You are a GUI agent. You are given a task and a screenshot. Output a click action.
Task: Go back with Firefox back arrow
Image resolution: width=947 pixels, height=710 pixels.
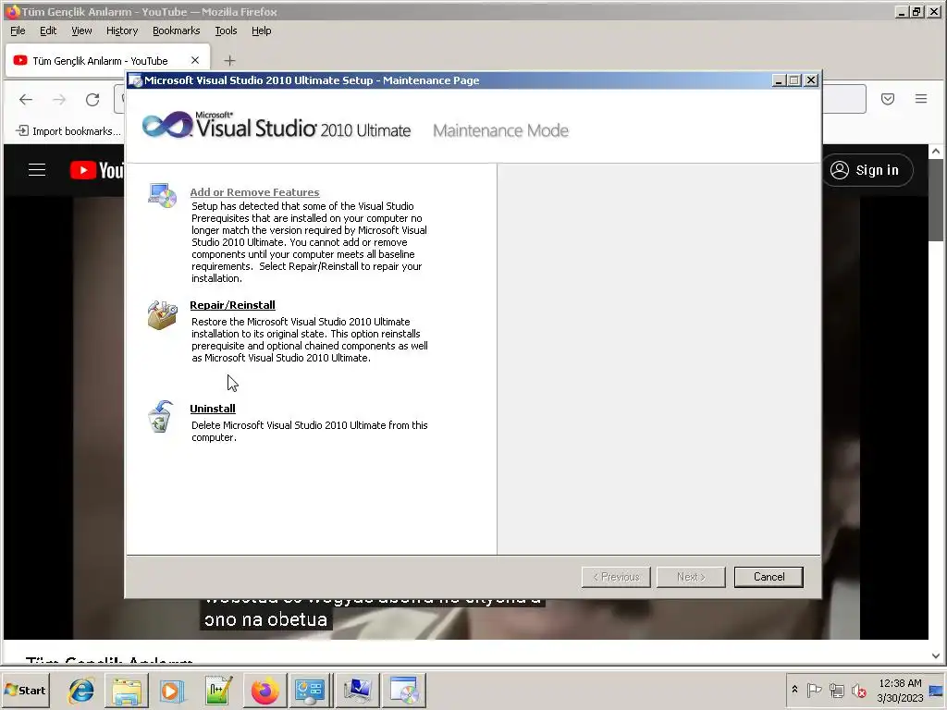[x=25, y=99]
